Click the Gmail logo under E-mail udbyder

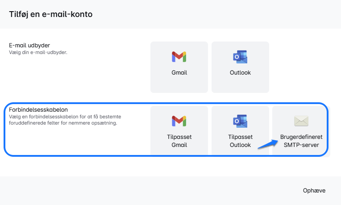[x=179, y=57]
